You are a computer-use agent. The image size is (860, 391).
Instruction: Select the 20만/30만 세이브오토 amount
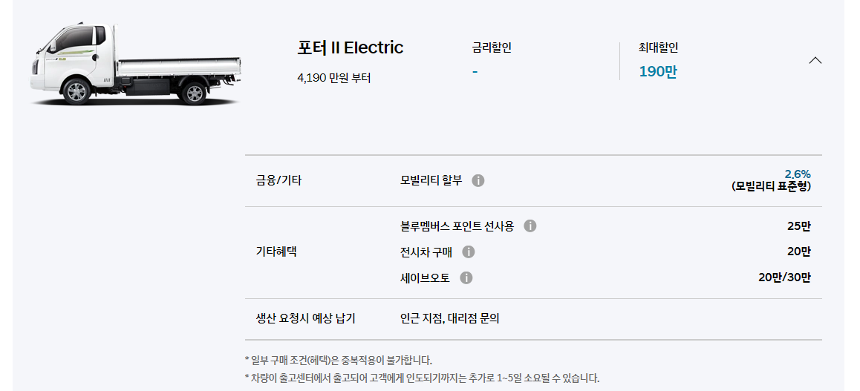coord(784,277)
